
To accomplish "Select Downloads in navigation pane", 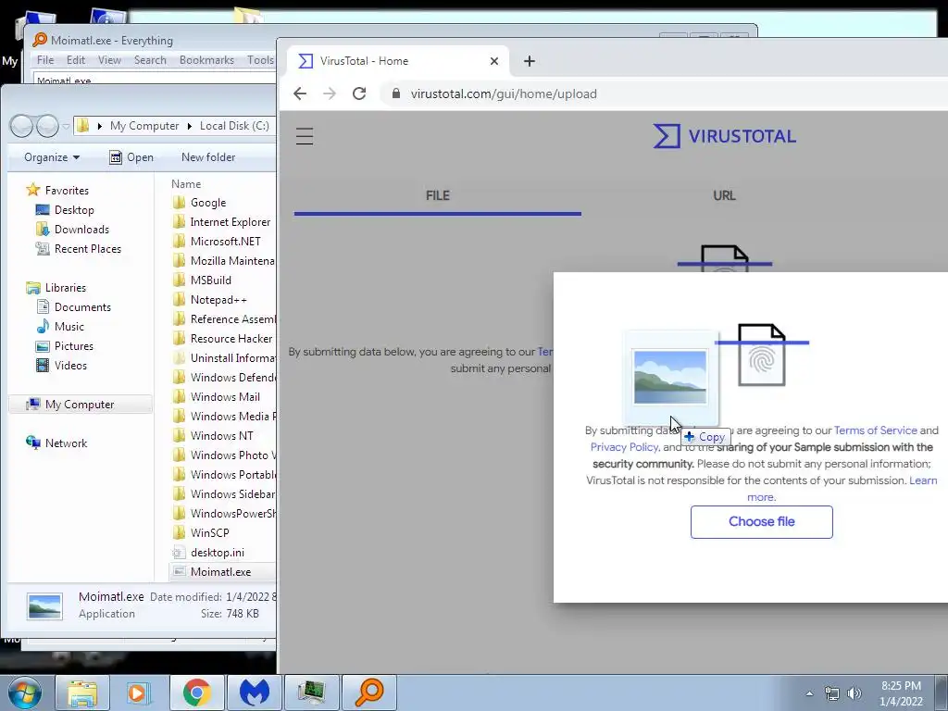I will point(72,230).
